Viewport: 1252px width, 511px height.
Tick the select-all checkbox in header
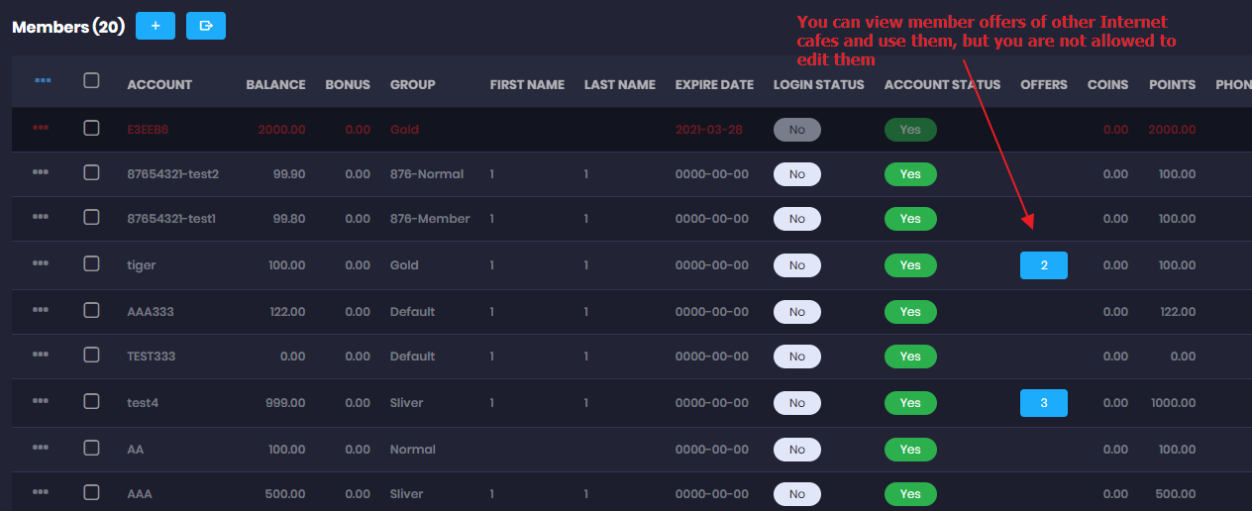click(91, 80)
